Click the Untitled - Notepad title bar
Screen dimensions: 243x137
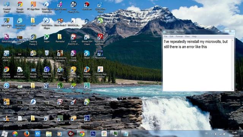click(x=190, y=32)
